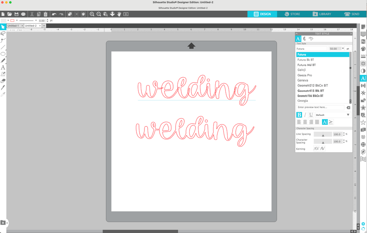This screenshot has width=367, height=233.
Task: Select the Ellipse drawing tool
Action: [x=3, y=53]
